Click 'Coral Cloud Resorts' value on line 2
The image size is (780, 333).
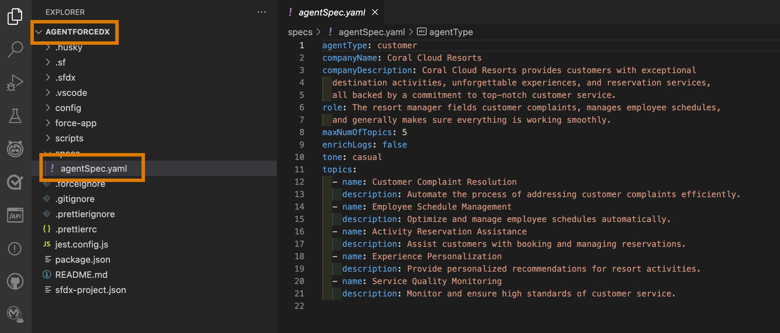(434, 58)
